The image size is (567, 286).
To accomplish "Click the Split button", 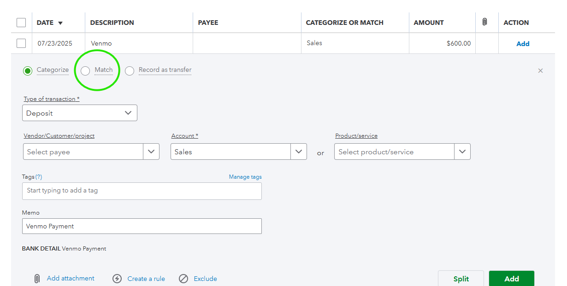I will (x=461, y=279).
